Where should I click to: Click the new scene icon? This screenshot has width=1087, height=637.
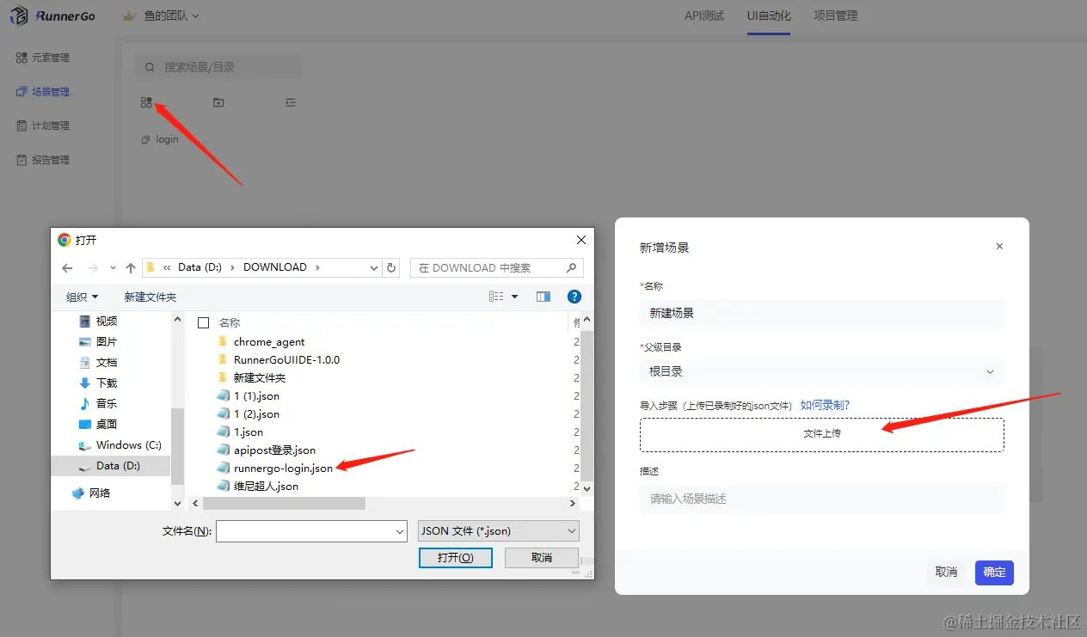coord(146,102)
